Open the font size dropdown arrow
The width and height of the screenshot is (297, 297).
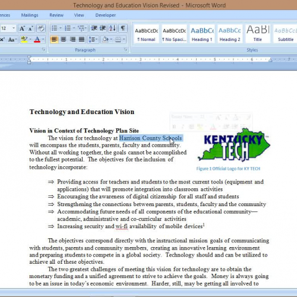coord(14,29)
